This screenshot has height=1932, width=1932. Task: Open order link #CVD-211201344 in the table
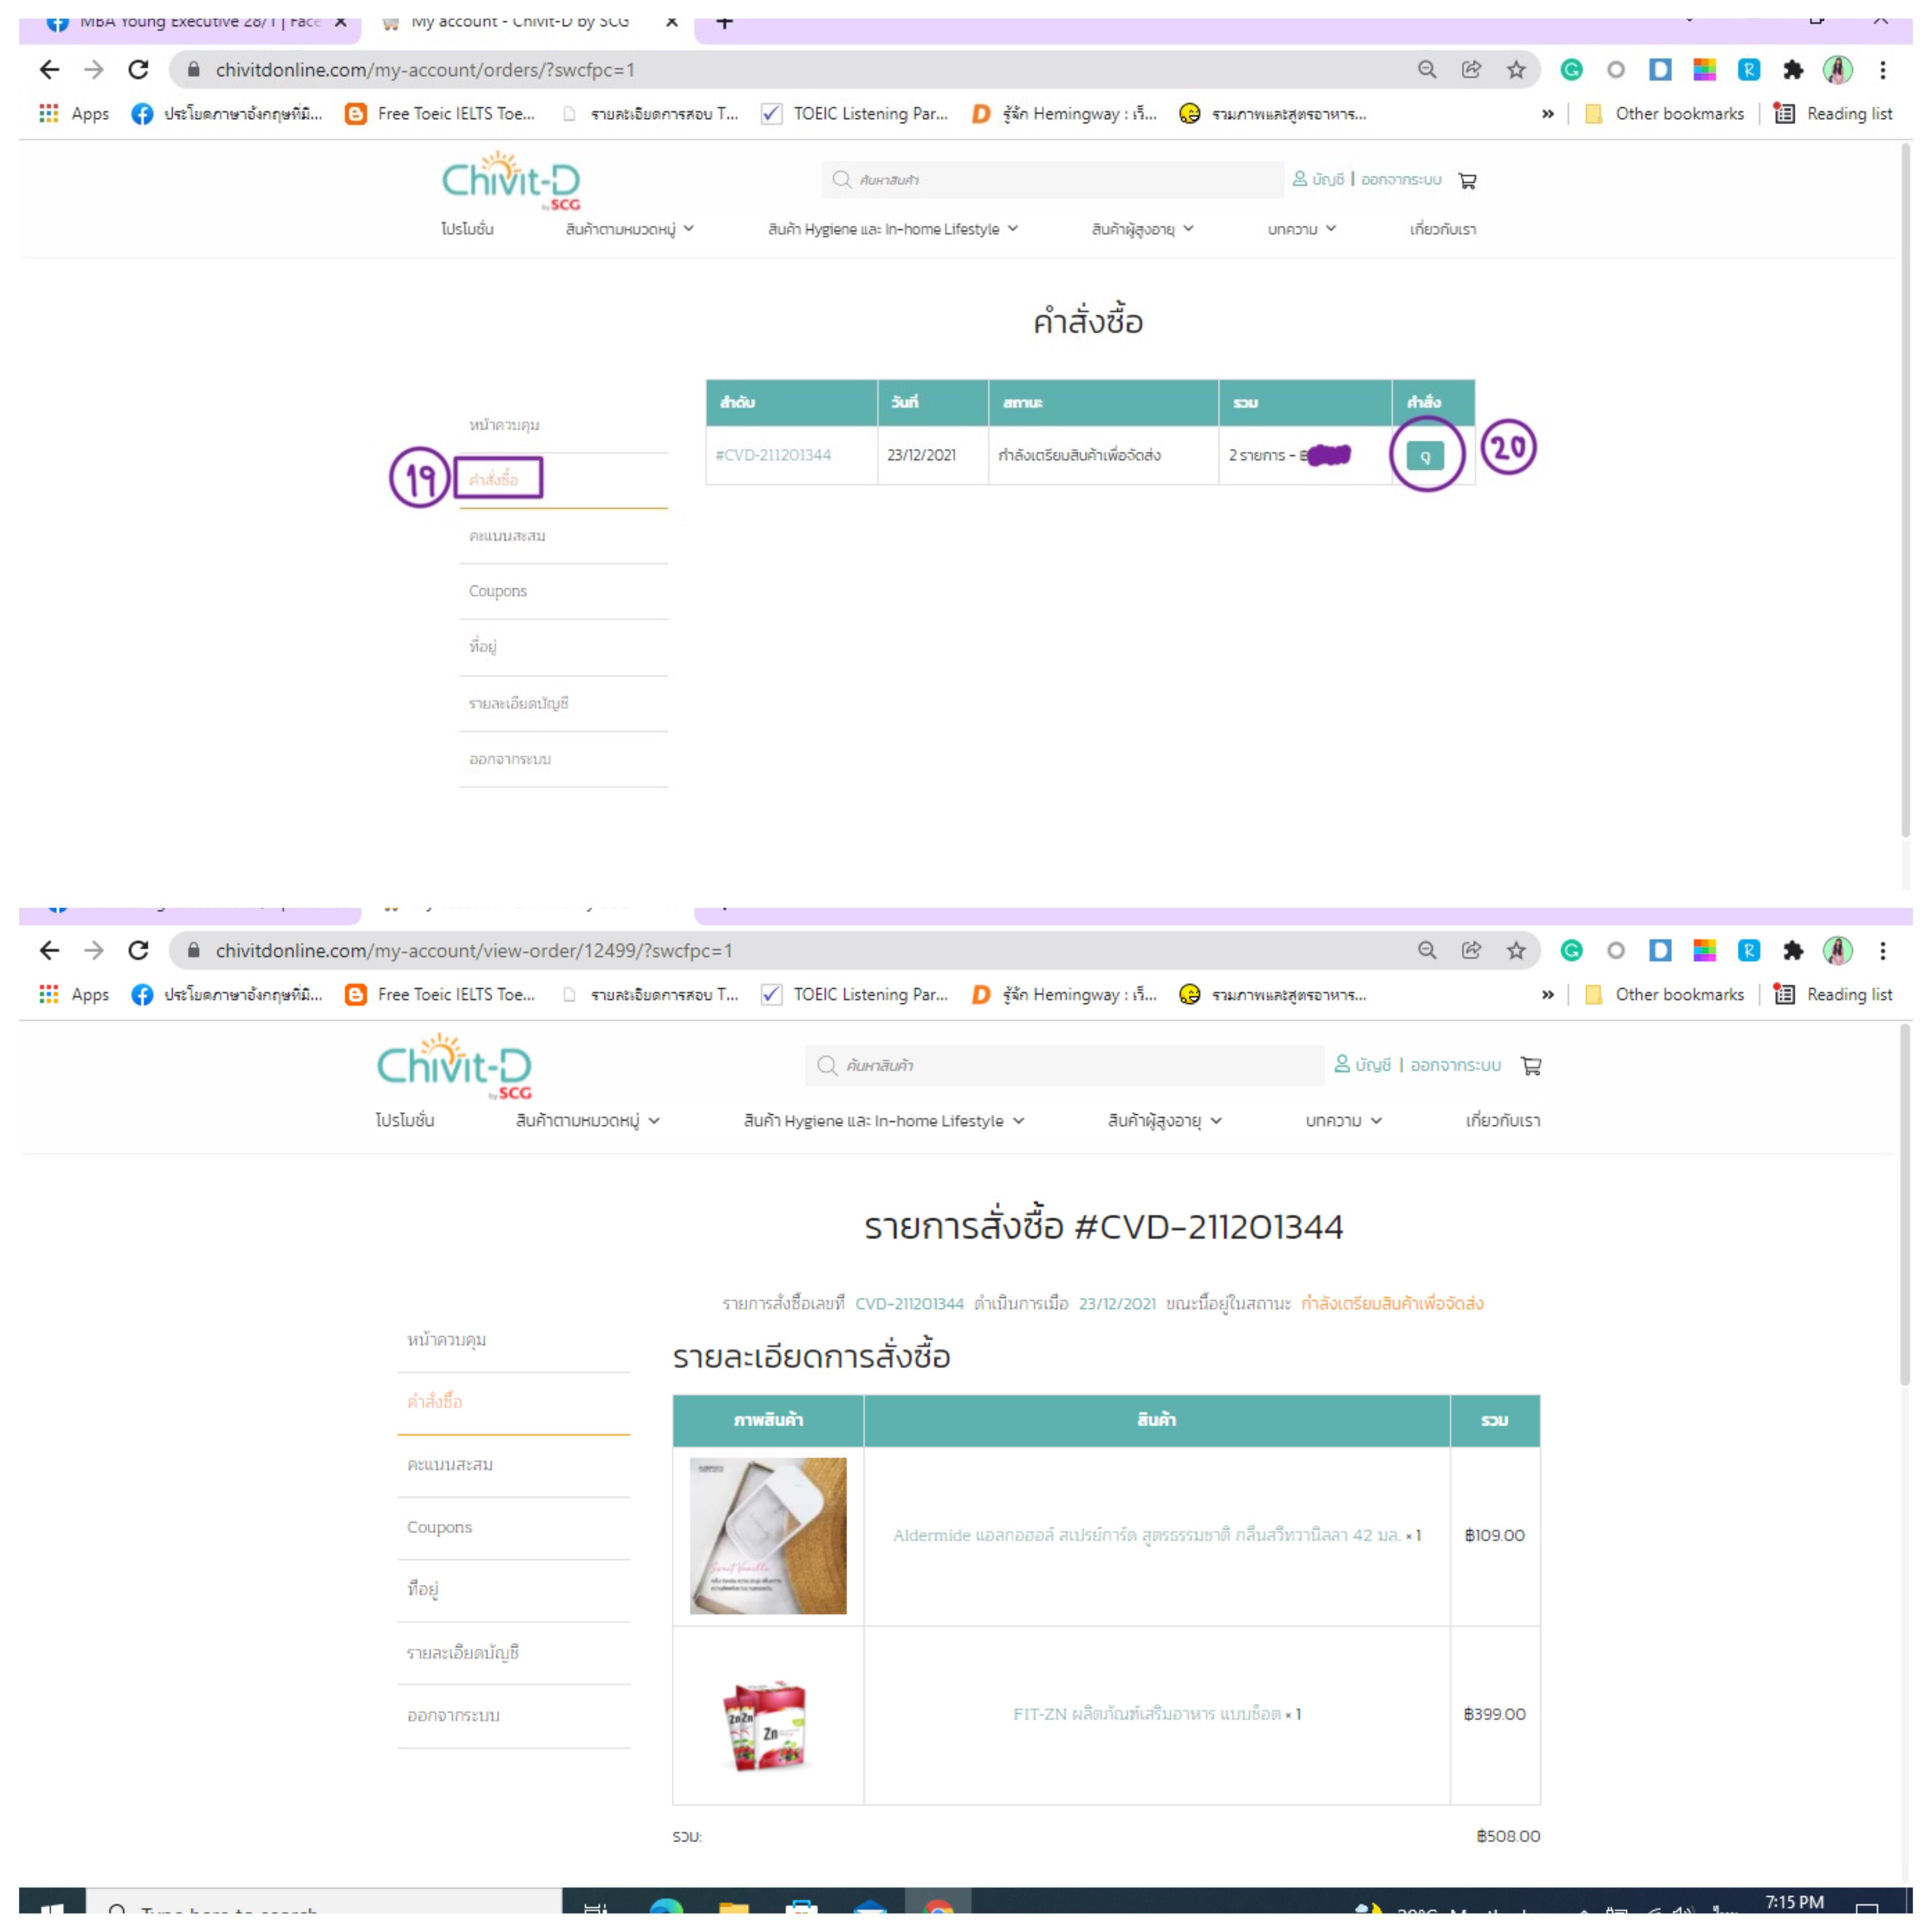(x=773, y=455)
